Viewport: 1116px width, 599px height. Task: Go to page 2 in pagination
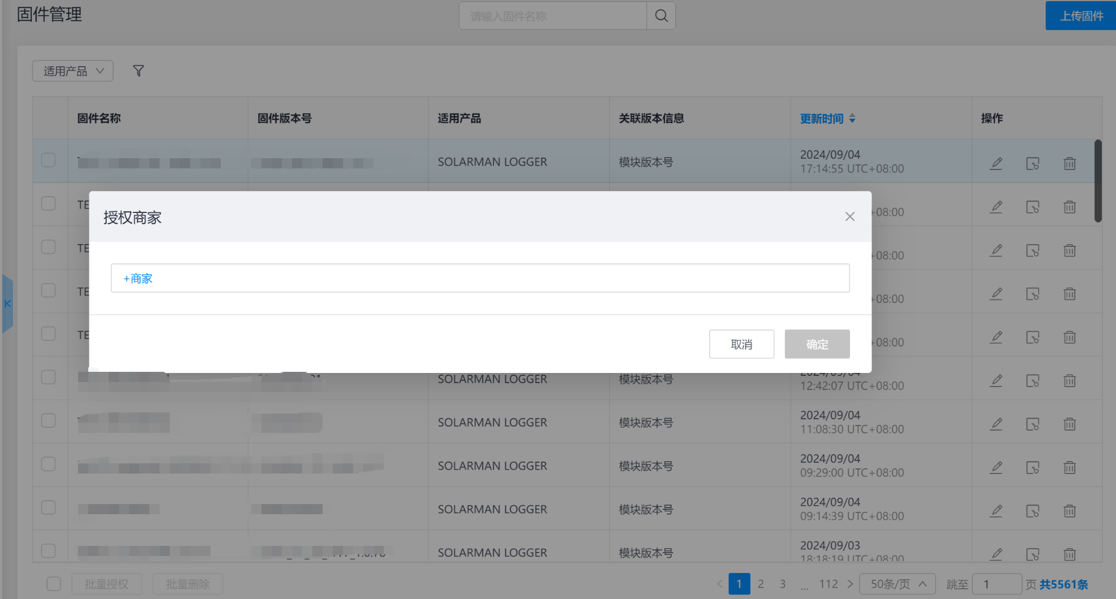click(x=761, y=584)
